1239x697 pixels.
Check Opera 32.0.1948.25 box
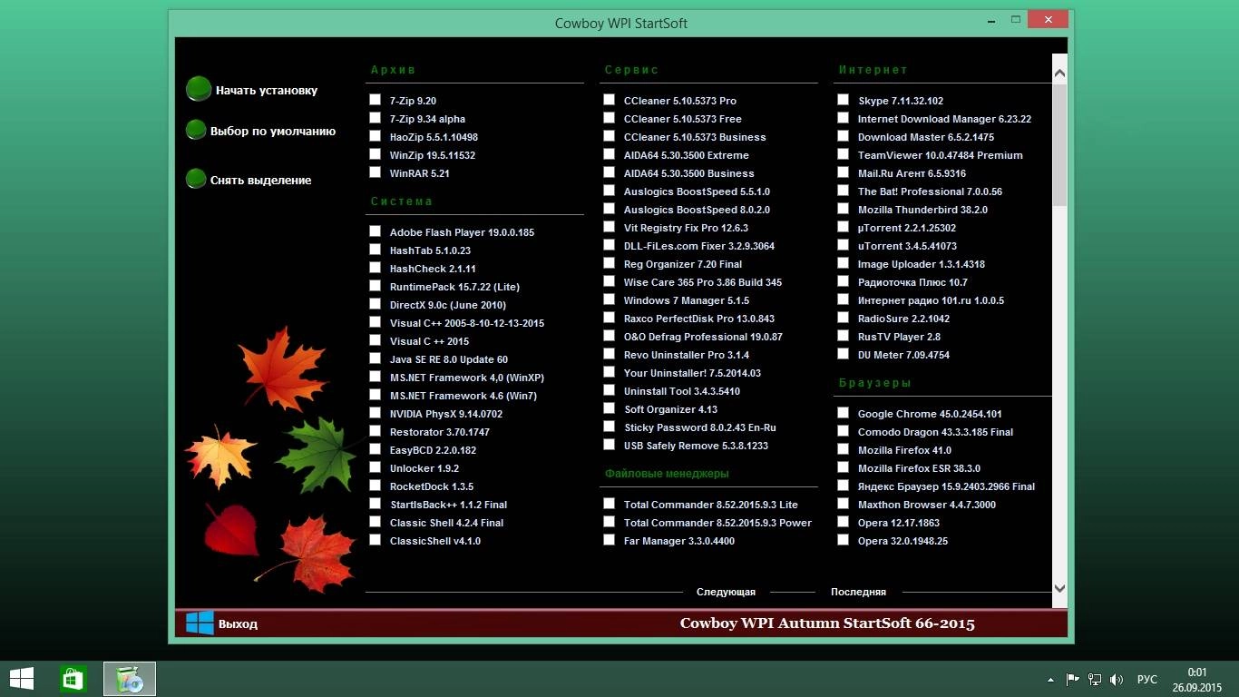tap(844, 540)
